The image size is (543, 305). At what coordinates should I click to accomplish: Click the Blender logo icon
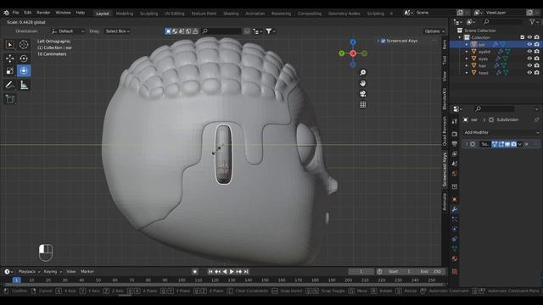point(7,13)
